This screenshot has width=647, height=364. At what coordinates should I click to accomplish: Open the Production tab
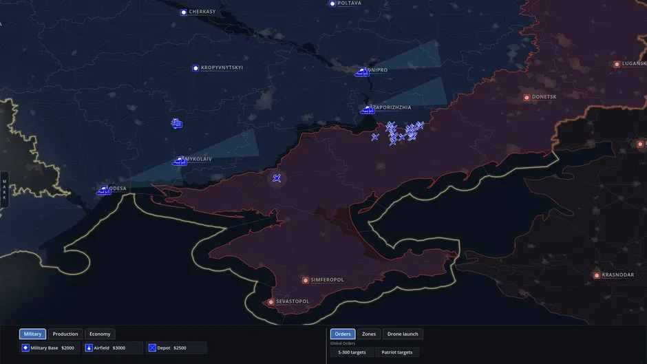(65, 334)
